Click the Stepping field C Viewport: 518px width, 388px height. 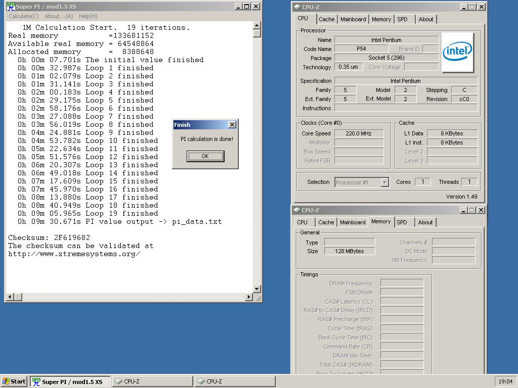coord(464,90)
